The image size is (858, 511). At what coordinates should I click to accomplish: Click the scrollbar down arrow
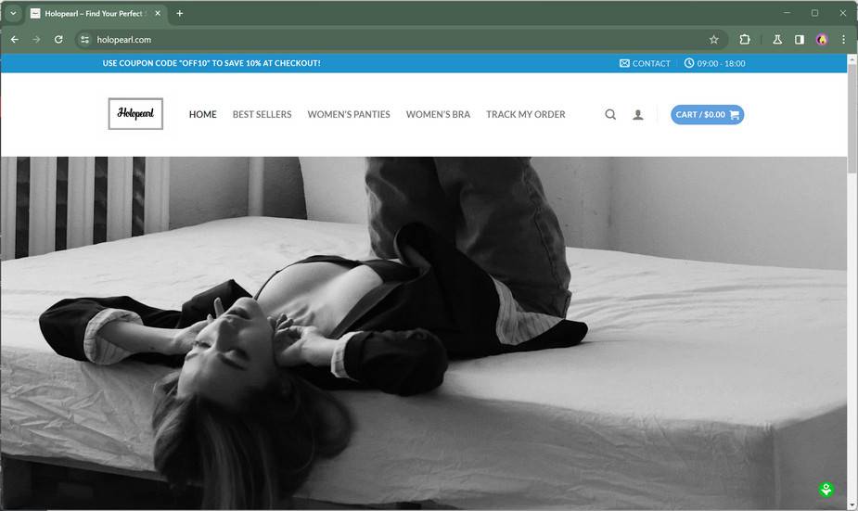852,505
